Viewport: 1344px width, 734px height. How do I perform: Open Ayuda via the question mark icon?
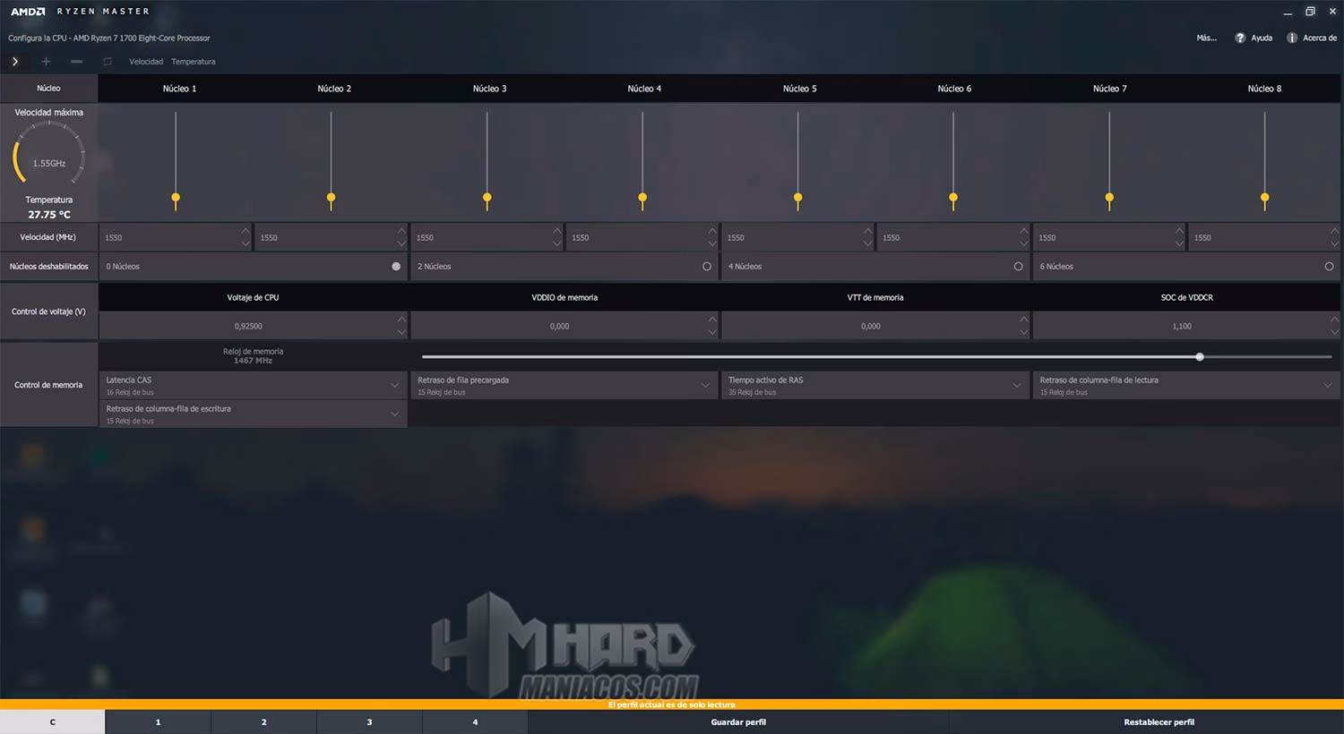point(1240,38)
